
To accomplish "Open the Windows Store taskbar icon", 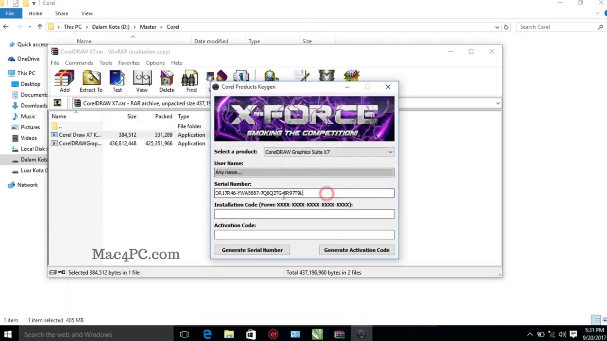I will [251, 334].
